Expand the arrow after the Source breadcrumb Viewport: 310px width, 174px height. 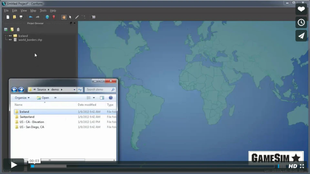coord(49,89)
